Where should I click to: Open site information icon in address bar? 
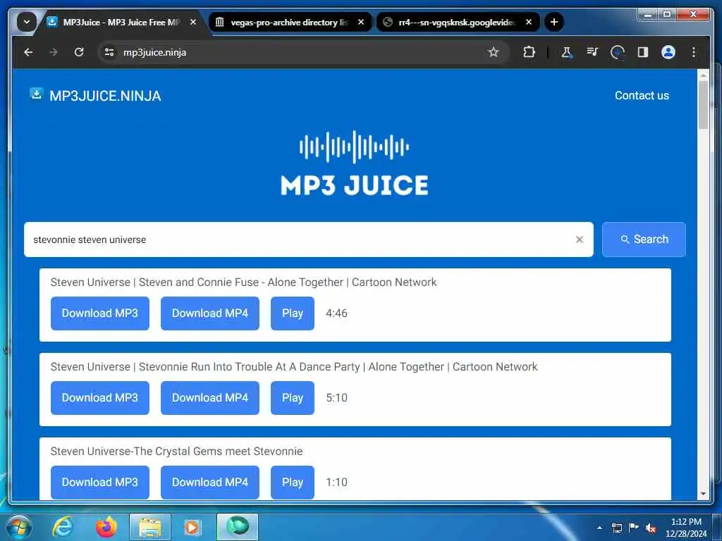click(109, 52)
